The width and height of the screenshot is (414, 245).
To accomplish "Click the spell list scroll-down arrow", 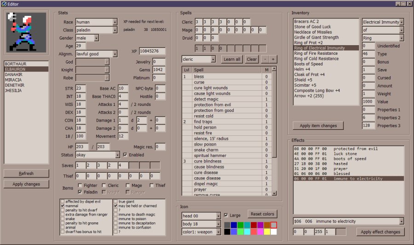I will tap(274, 193).
